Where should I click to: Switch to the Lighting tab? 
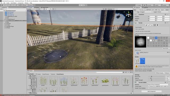tap(145, 7)
